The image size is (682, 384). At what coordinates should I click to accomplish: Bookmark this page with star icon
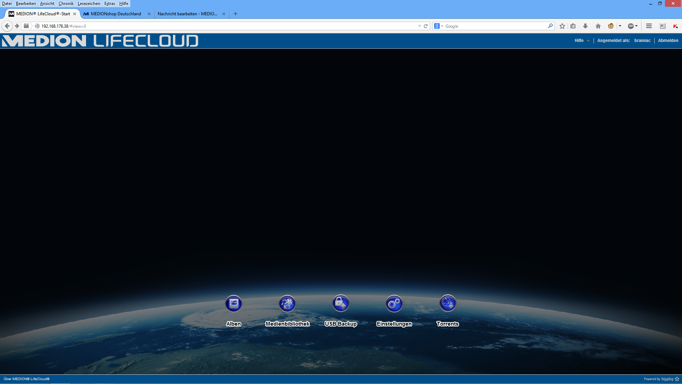(x=562, y=26)
